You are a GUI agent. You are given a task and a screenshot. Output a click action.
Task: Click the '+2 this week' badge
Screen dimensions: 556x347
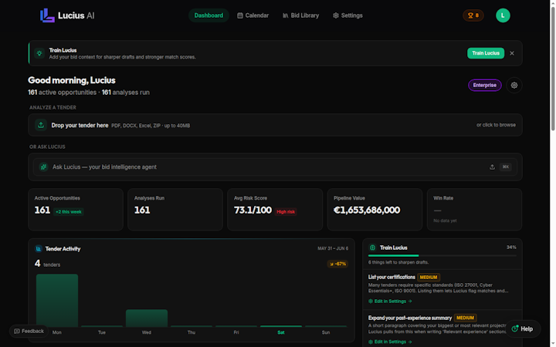point(69,212)
